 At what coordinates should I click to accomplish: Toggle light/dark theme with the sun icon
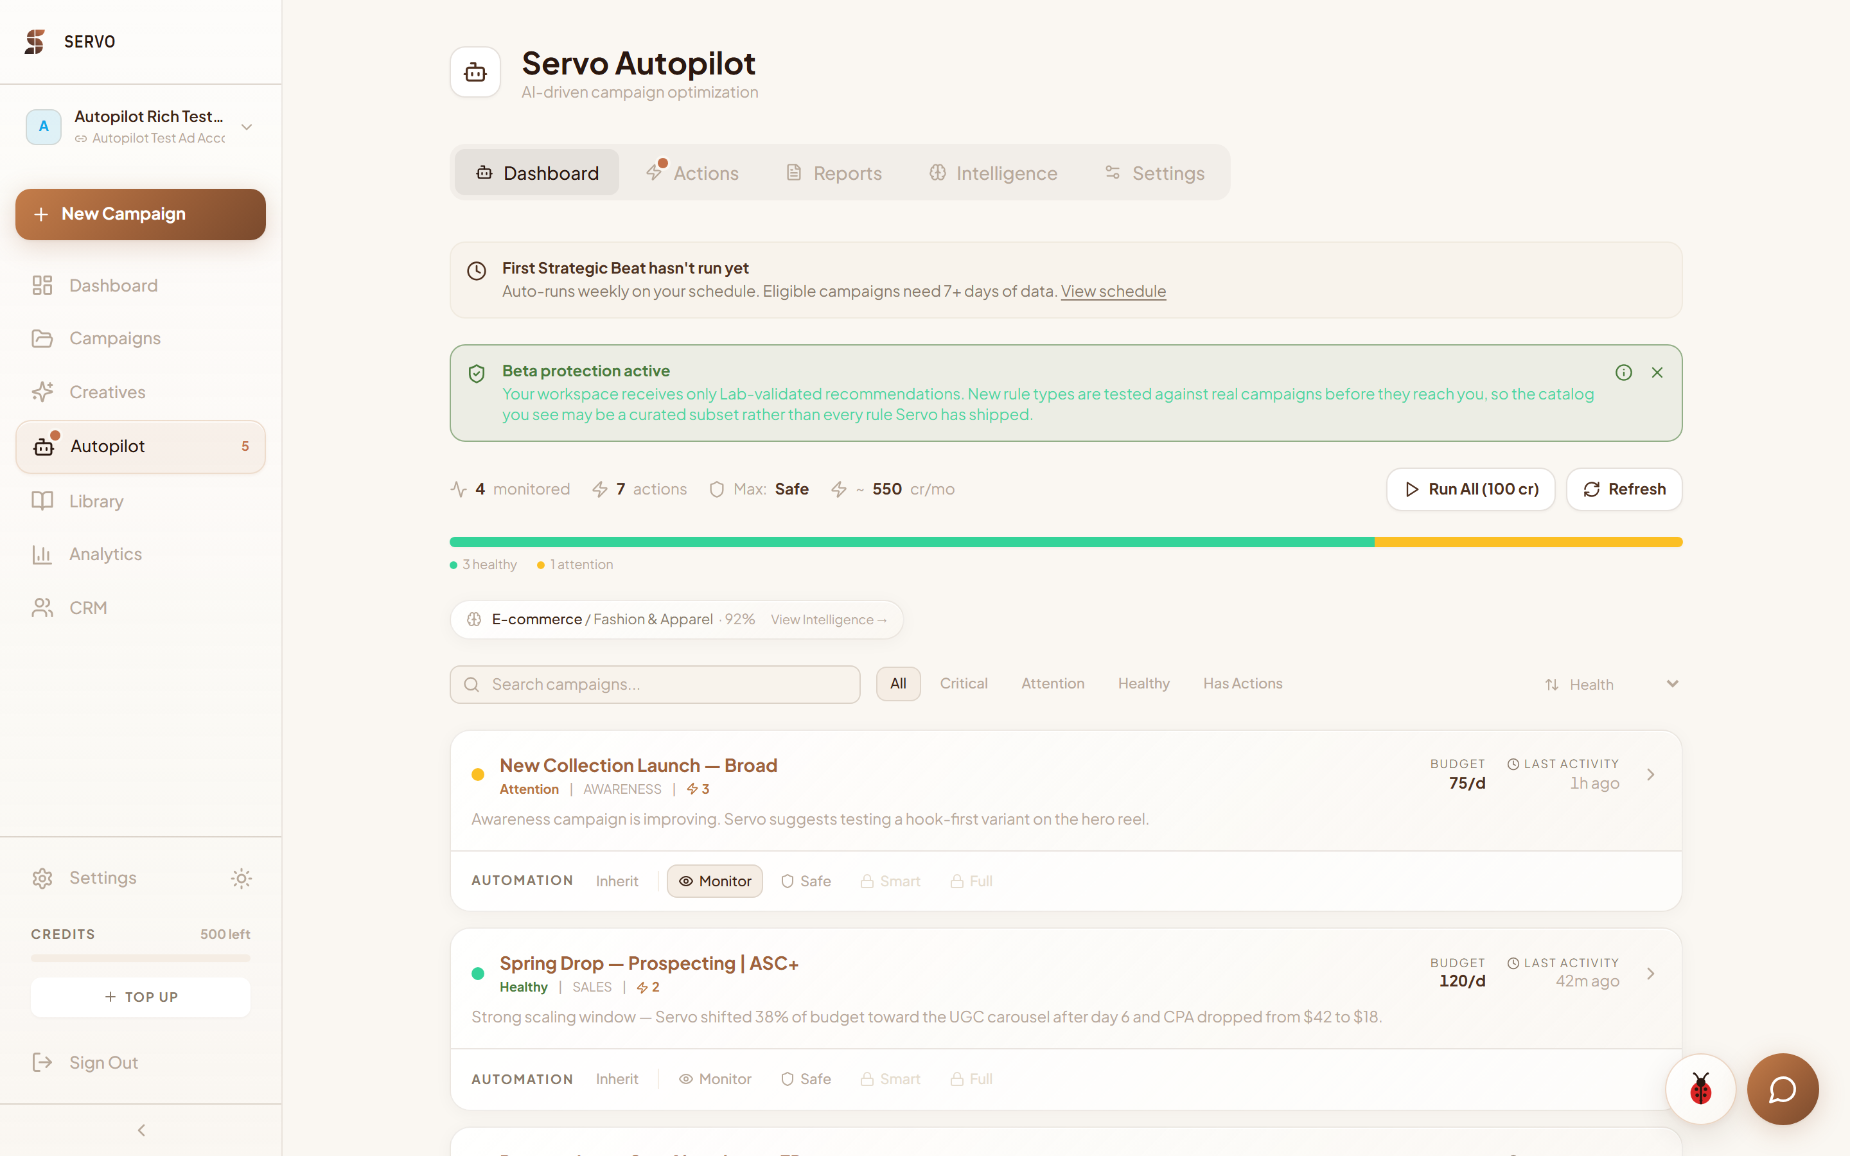click(242, 879)
